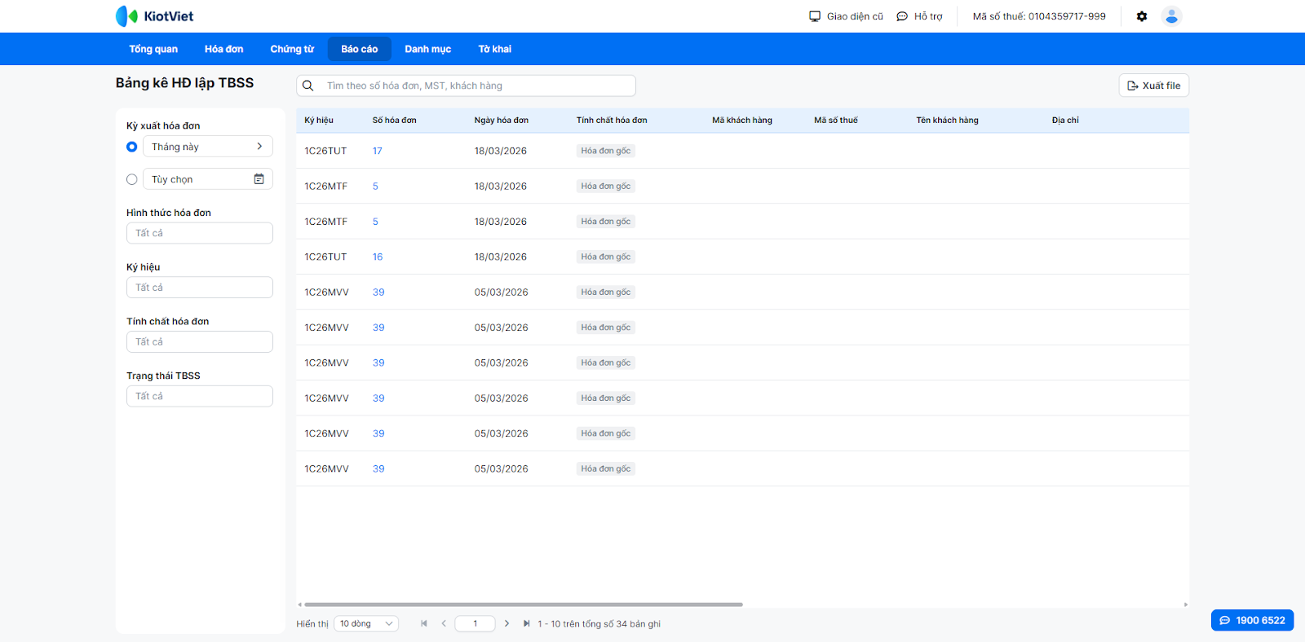
Task: Open the Hình thức hóa đơn dropdown
Action: pyautogui.click(x=199, y=233)
